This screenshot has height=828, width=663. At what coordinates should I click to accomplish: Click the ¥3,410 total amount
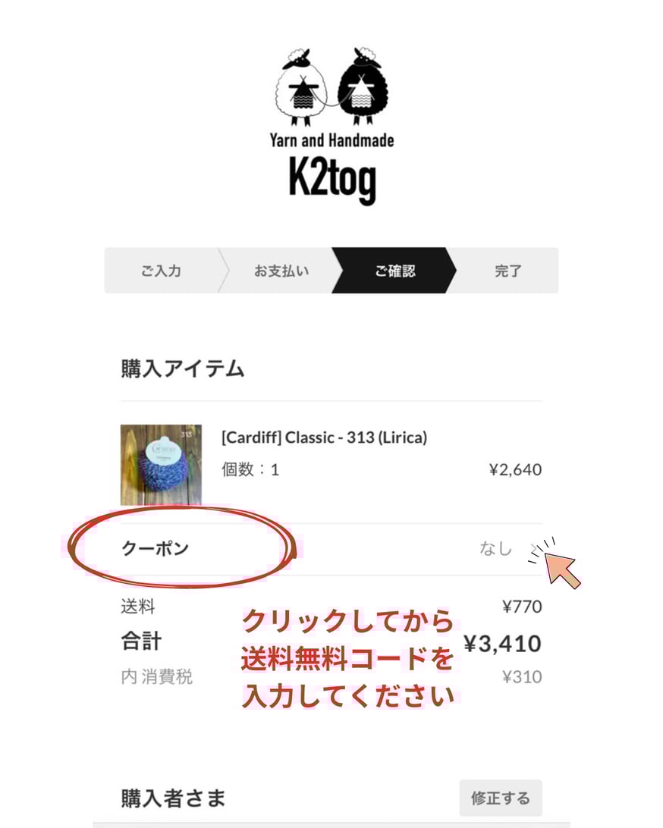click(502, 644)
